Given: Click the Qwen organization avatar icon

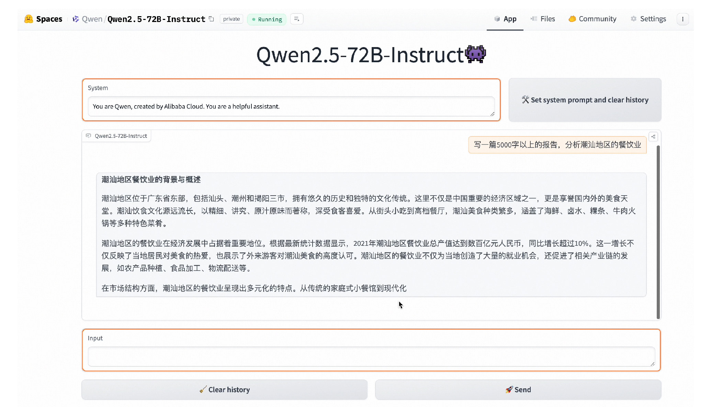Looking at the screenshot, I should tap(75, 19).
